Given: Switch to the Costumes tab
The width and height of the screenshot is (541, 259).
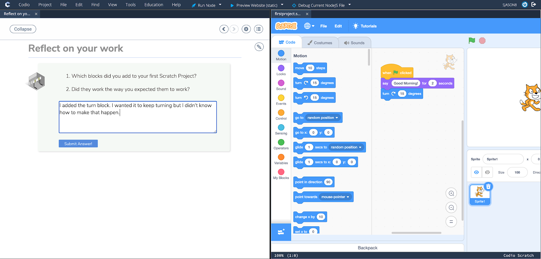Looking at the screenshot, I should coord(320,43).
